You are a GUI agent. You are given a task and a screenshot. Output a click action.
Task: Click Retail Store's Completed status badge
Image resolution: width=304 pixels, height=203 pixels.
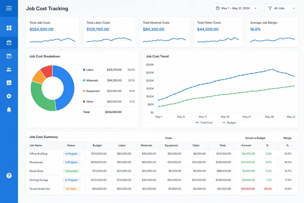tap(71, 171)
